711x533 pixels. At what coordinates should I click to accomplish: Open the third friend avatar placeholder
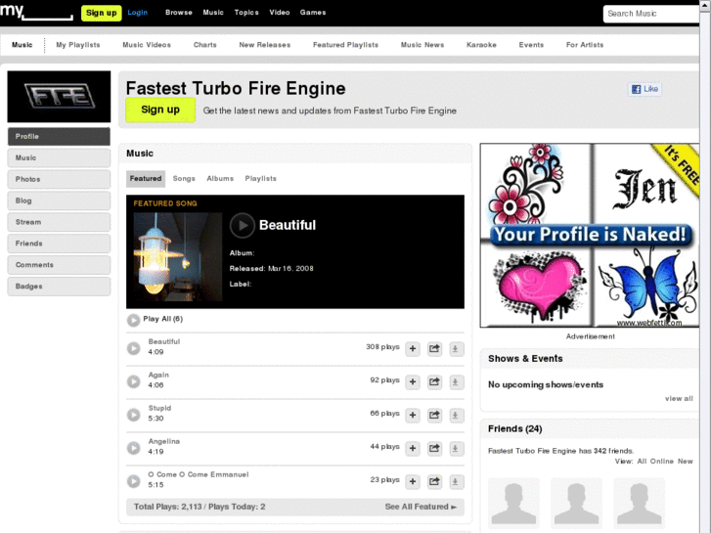pyautogui.click(x=639, y=503)
